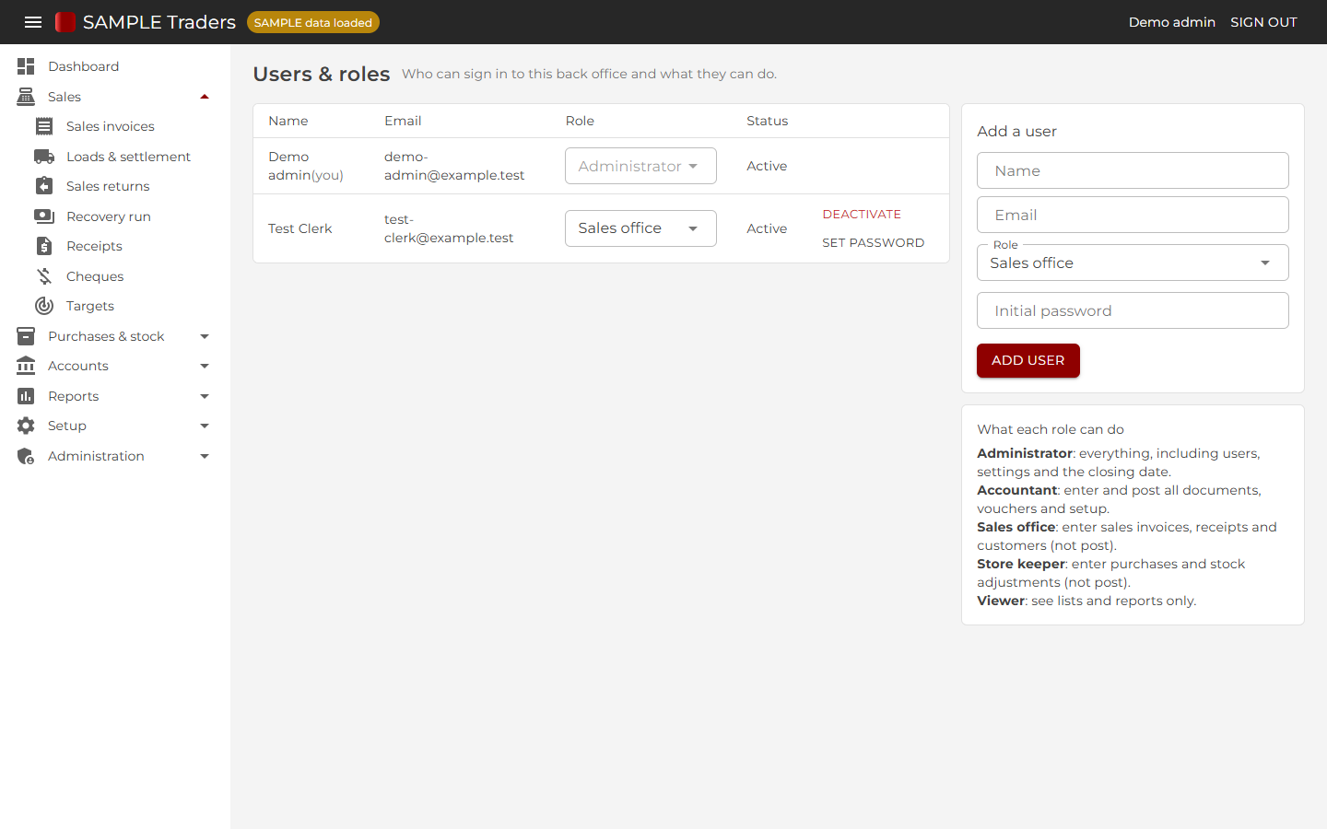
Task: Expand the Accounts section arrow
Action: [205, 366]
